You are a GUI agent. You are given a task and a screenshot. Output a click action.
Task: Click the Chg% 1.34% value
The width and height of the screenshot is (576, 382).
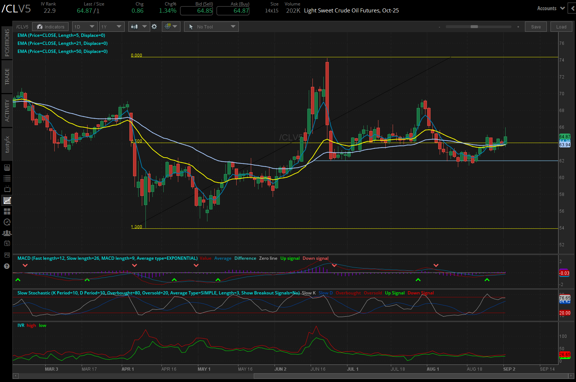[x=168, y=11]
